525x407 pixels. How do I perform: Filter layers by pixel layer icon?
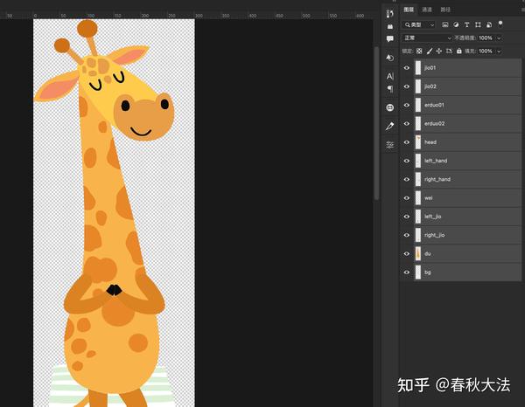pyautogui.click(x=445, y=24)
